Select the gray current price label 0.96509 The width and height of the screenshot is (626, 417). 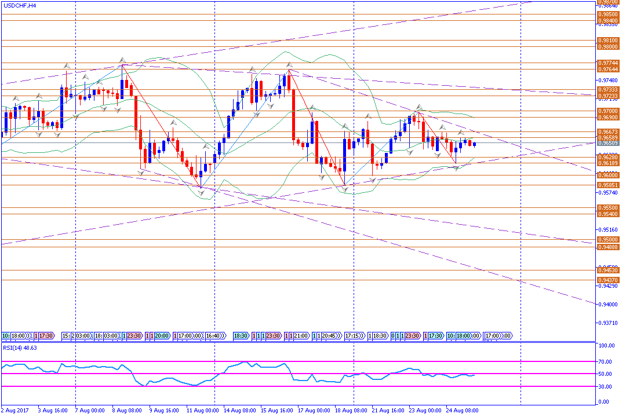(608, 143)
